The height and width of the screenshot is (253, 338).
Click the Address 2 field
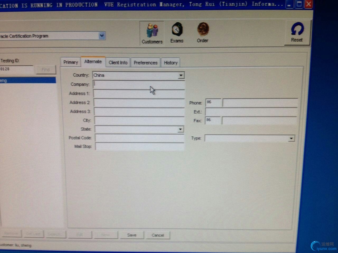139,103
